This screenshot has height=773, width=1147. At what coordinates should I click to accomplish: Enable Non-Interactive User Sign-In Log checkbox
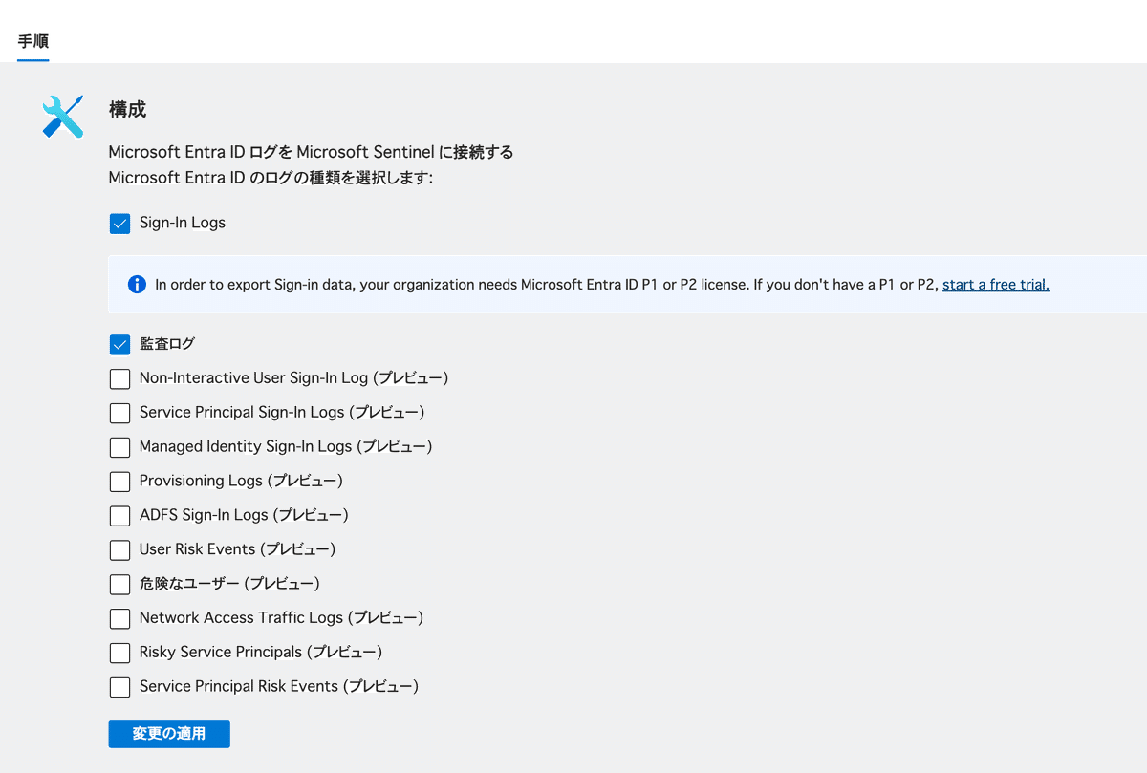click(x=119, y=378)
